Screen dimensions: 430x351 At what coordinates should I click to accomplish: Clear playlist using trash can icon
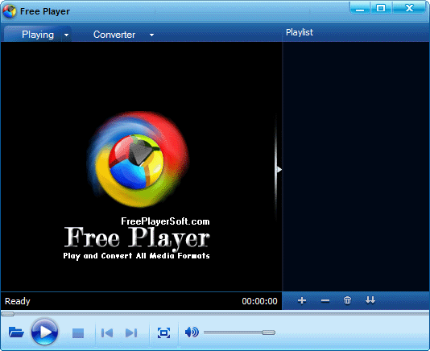coord(347,300)
